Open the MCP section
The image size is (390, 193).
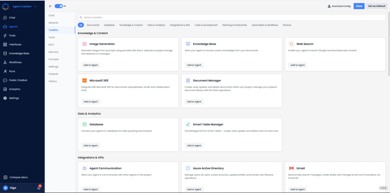tap(51, 45)
